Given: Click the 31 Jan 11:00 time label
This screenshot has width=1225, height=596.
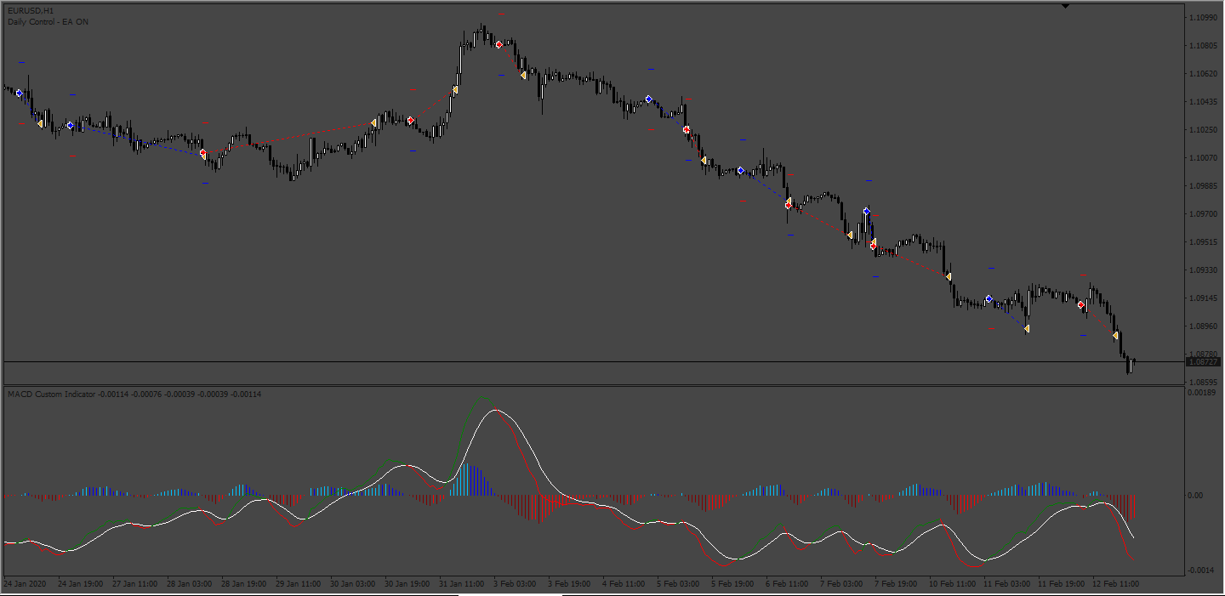Looking at the screenshot, I should coord(462,585).
